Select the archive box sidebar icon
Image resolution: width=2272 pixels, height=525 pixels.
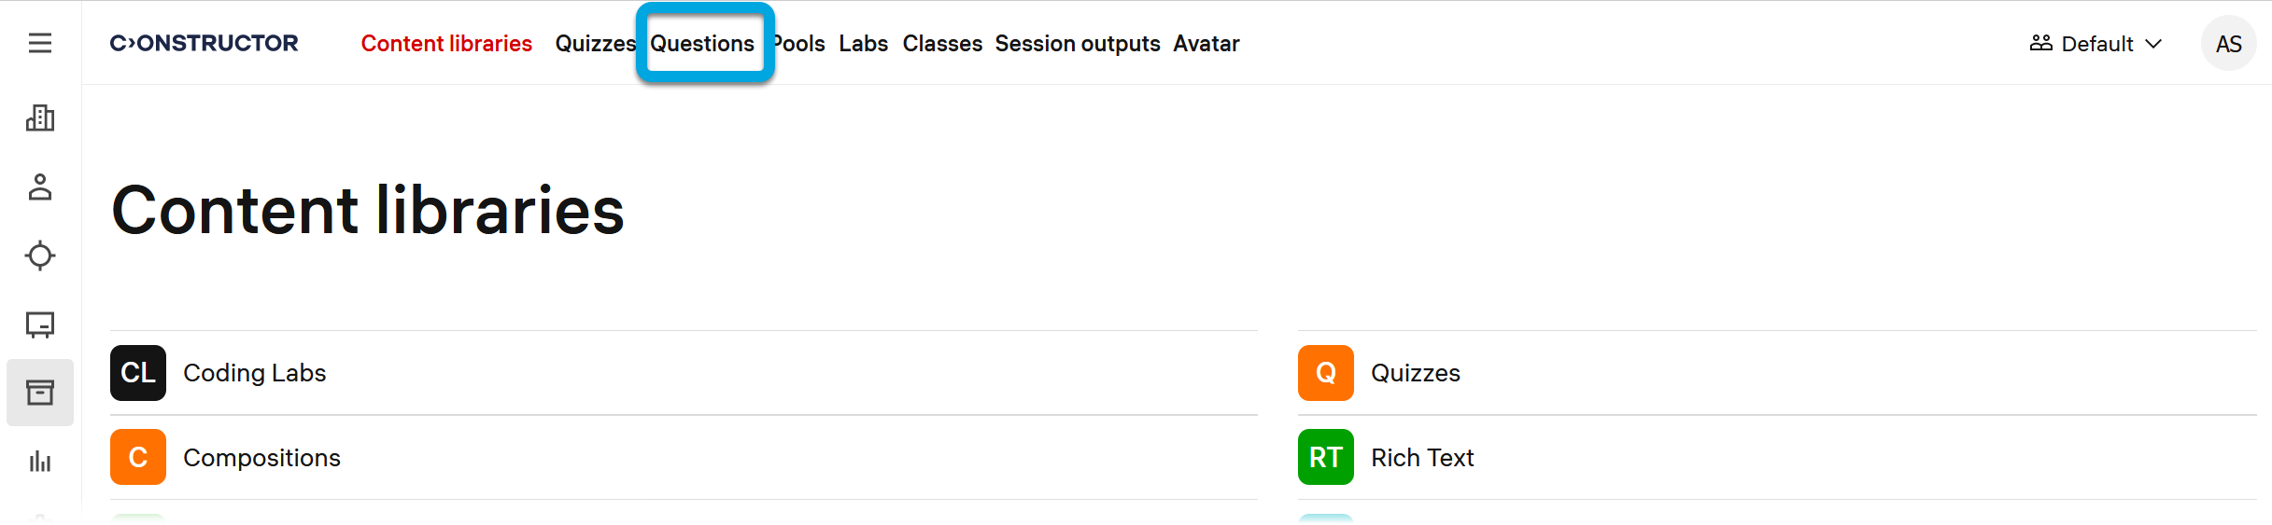pos(40,393)
